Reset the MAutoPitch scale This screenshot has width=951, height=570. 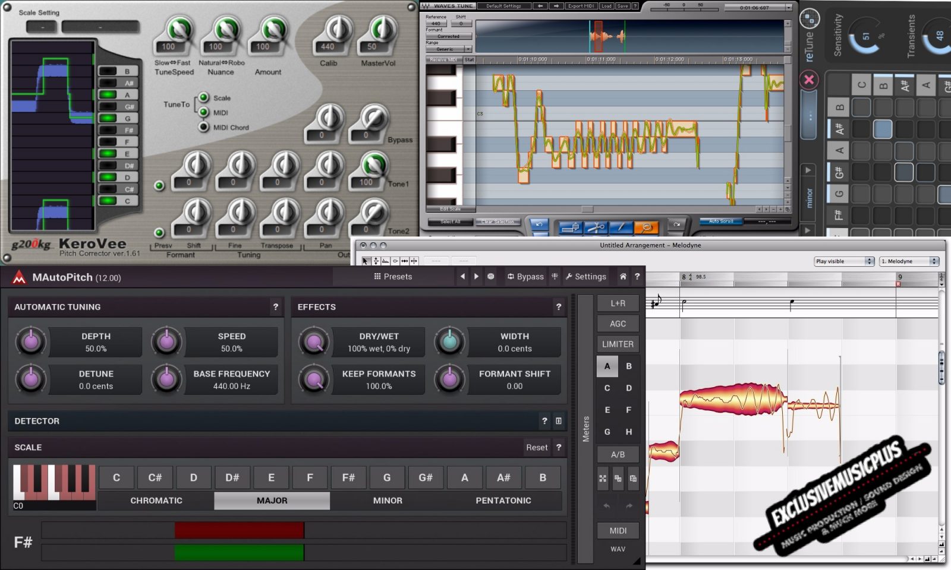pos(537,448)
